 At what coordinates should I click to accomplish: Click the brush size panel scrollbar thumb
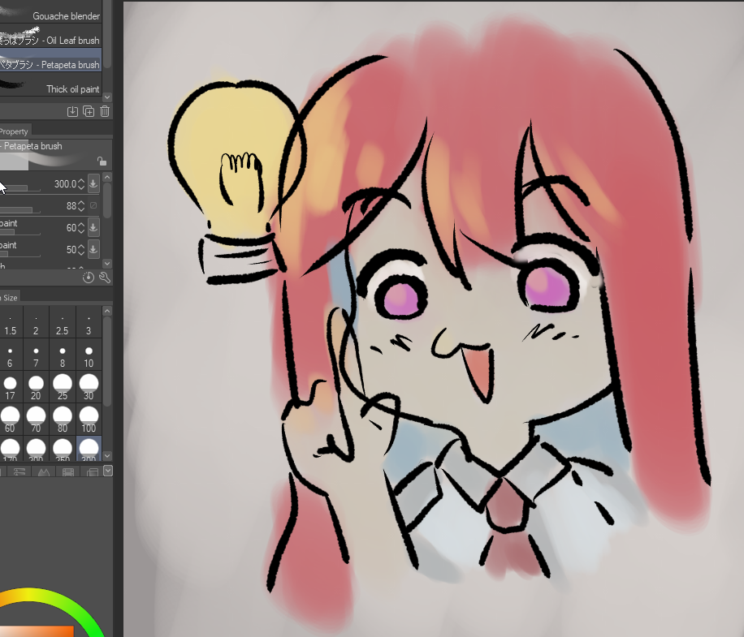point(107,361)
